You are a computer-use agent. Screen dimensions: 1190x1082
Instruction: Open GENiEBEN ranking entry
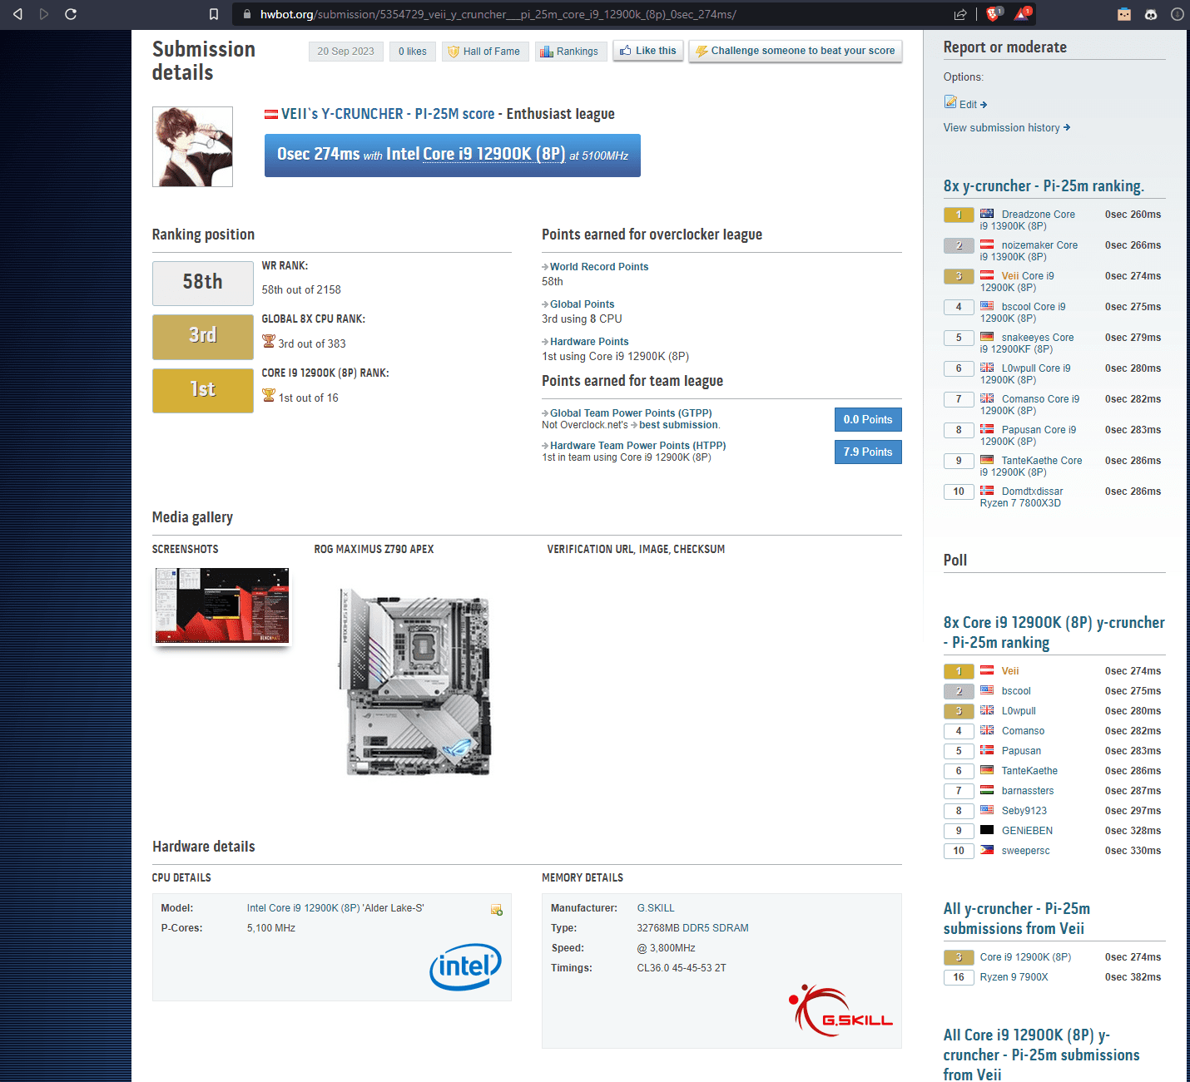(1027, 831)
